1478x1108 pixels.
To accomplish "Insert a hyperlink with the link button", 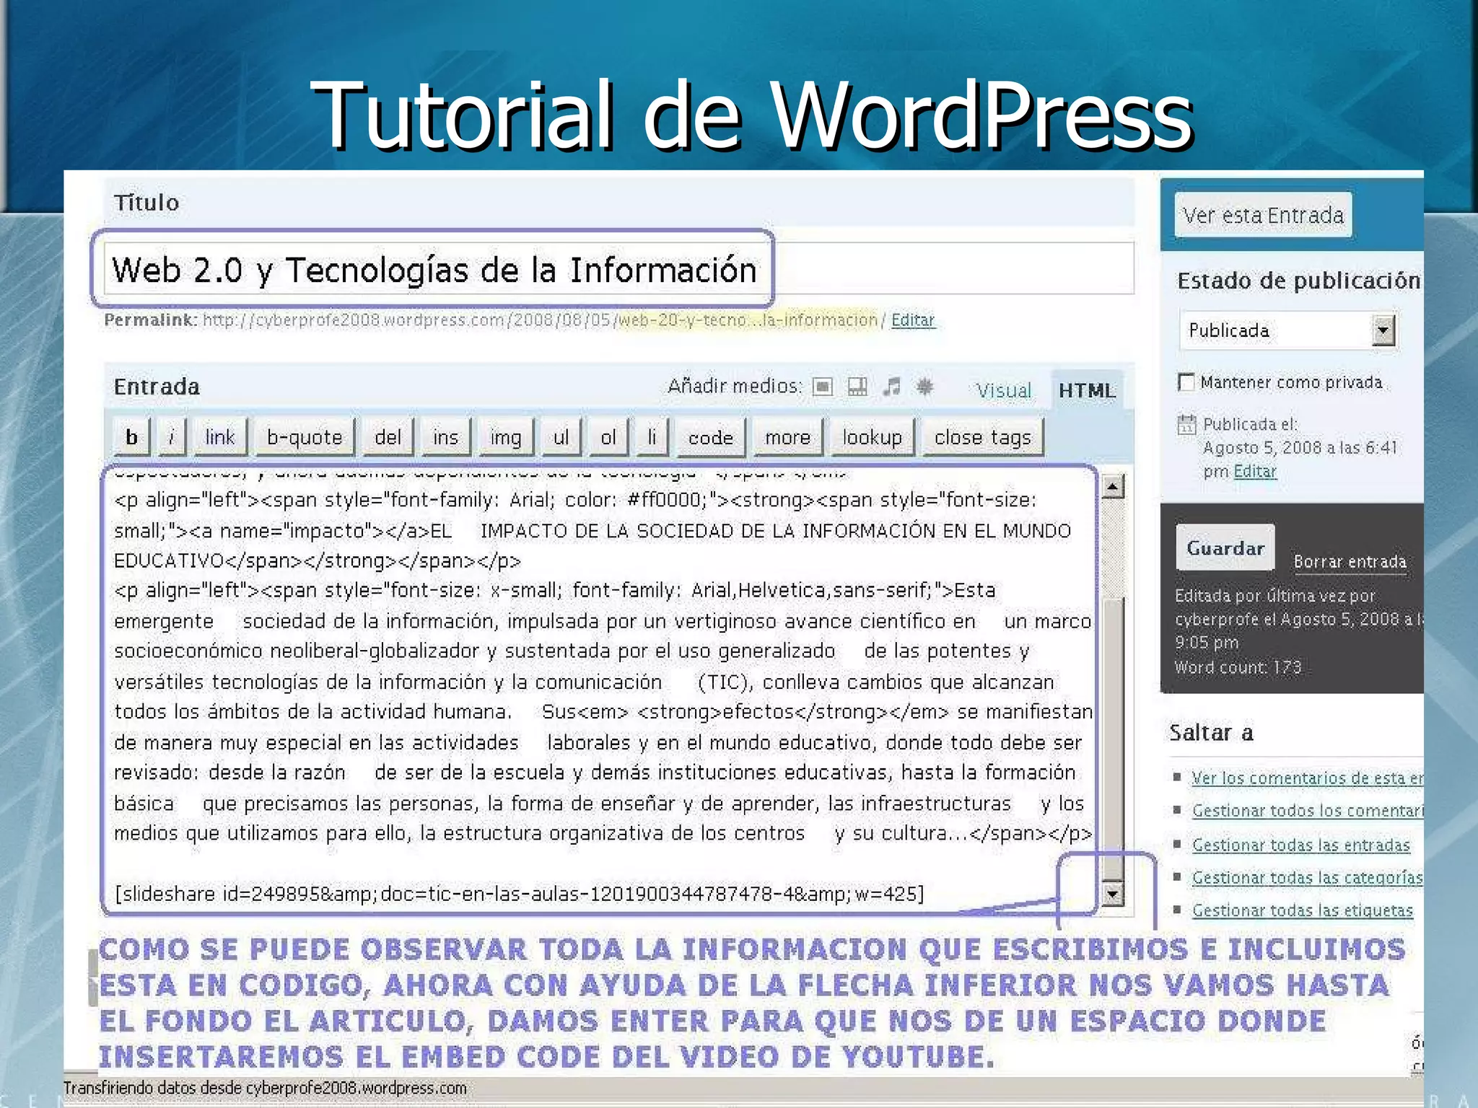I will [219, 437].
